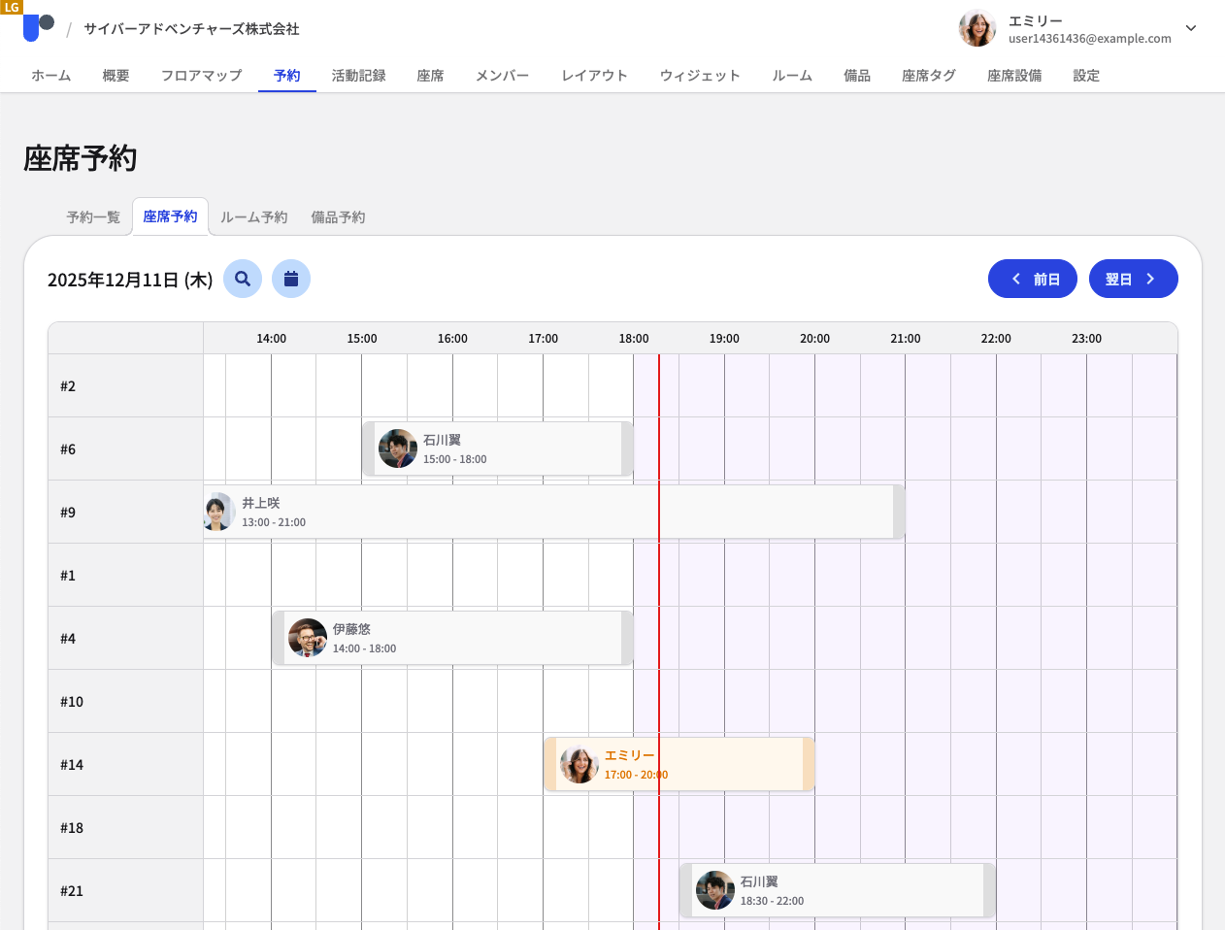Expand the user account dropdown chevron

point(1191,29)
